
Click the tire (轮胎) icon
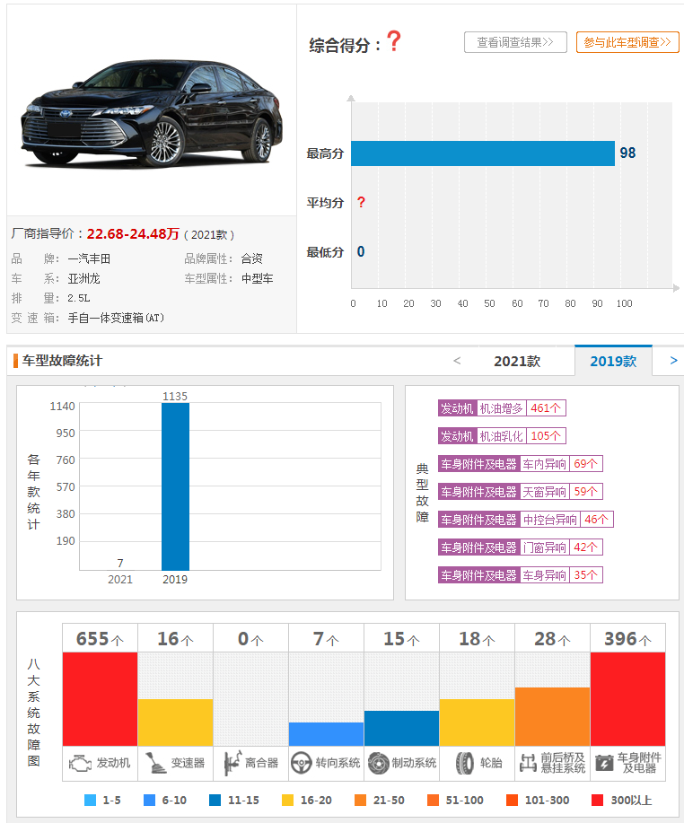(x=463, y=763)
